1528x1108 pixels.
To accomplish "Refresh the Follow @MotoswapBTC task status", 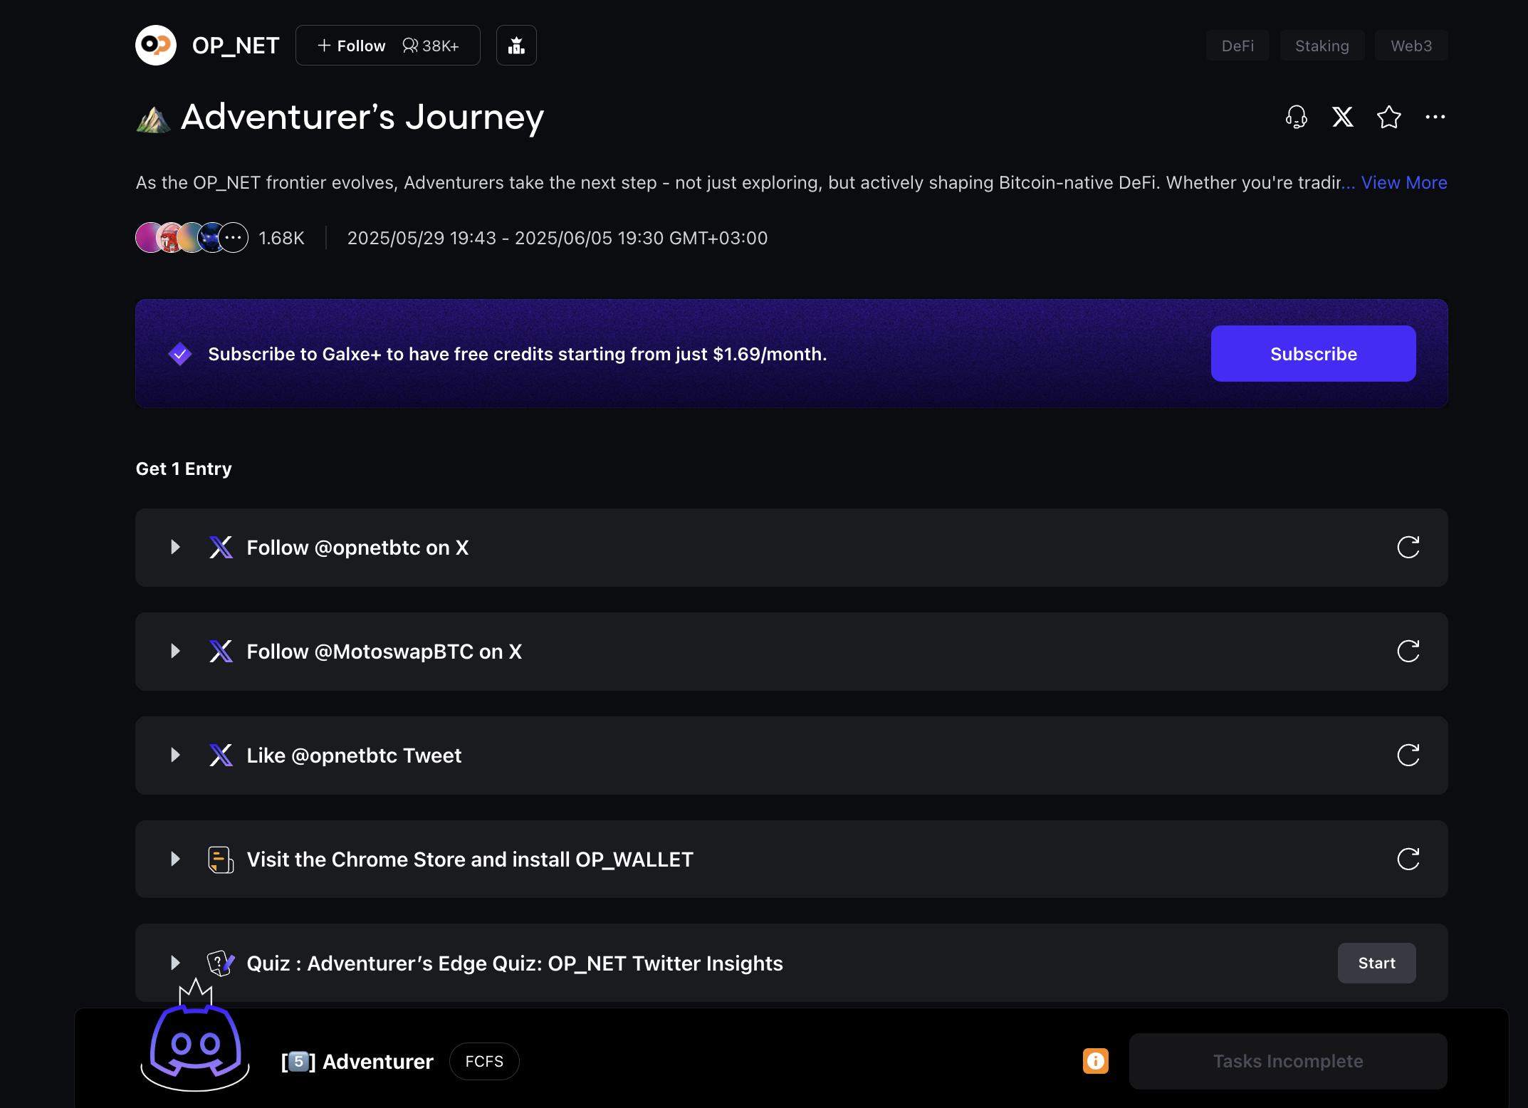I will pyautogui.click(x=1408, y=652).
